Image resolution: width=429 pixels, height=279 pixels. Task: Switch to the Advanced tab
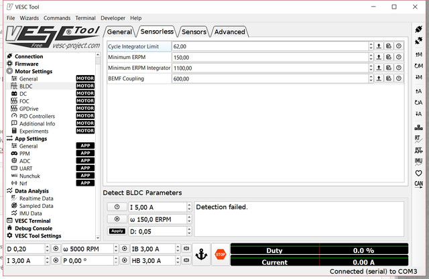pyautogui.click(x=229, y=32)
